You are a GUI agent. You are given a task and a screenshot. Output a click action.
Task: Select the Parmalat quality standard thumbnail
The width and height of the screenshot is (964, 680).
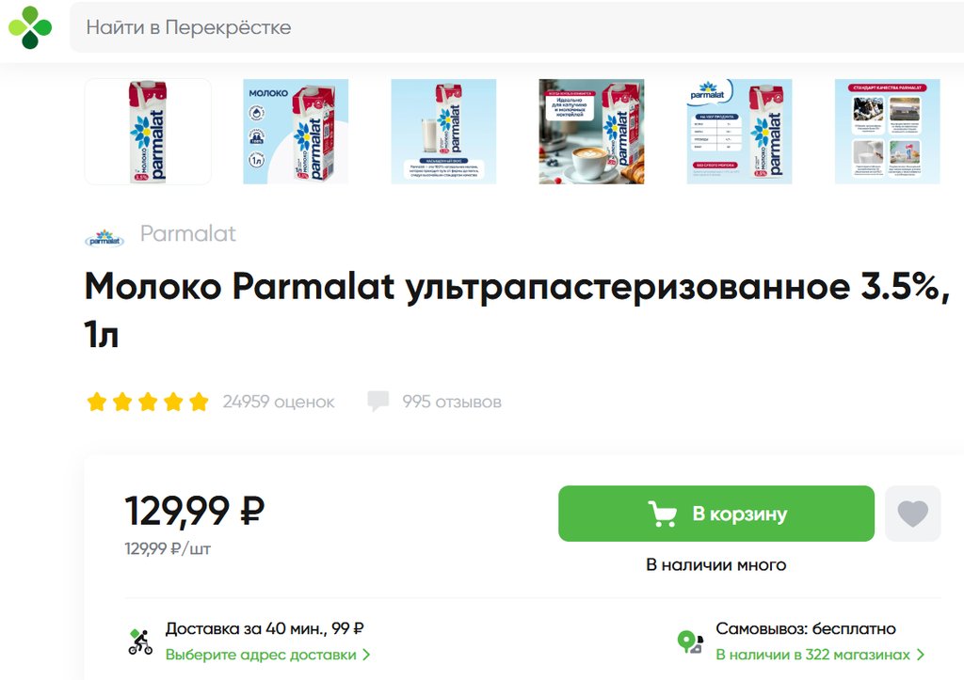click(887, 132)
